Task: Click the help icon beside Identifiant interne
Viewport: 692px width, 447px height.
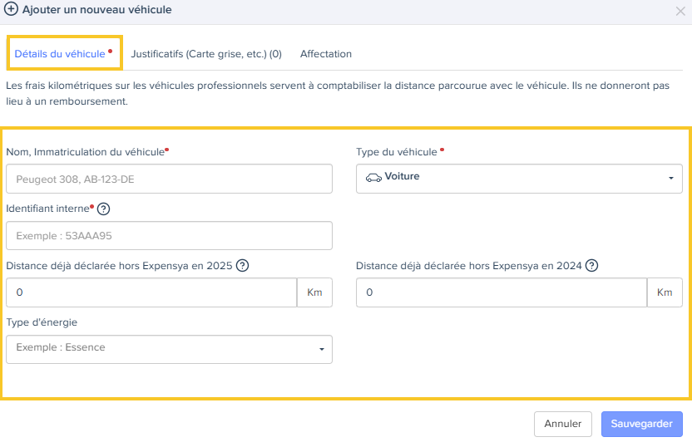Action: pyautogui.click(x=104, y=209)
